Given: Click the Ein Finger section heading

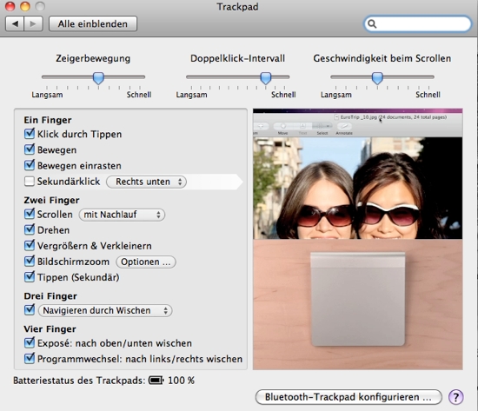Looking at the screenshot, I should 48,120.
